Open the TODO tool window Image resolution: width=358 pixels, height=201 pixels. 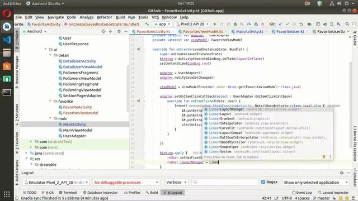(30, 193)
